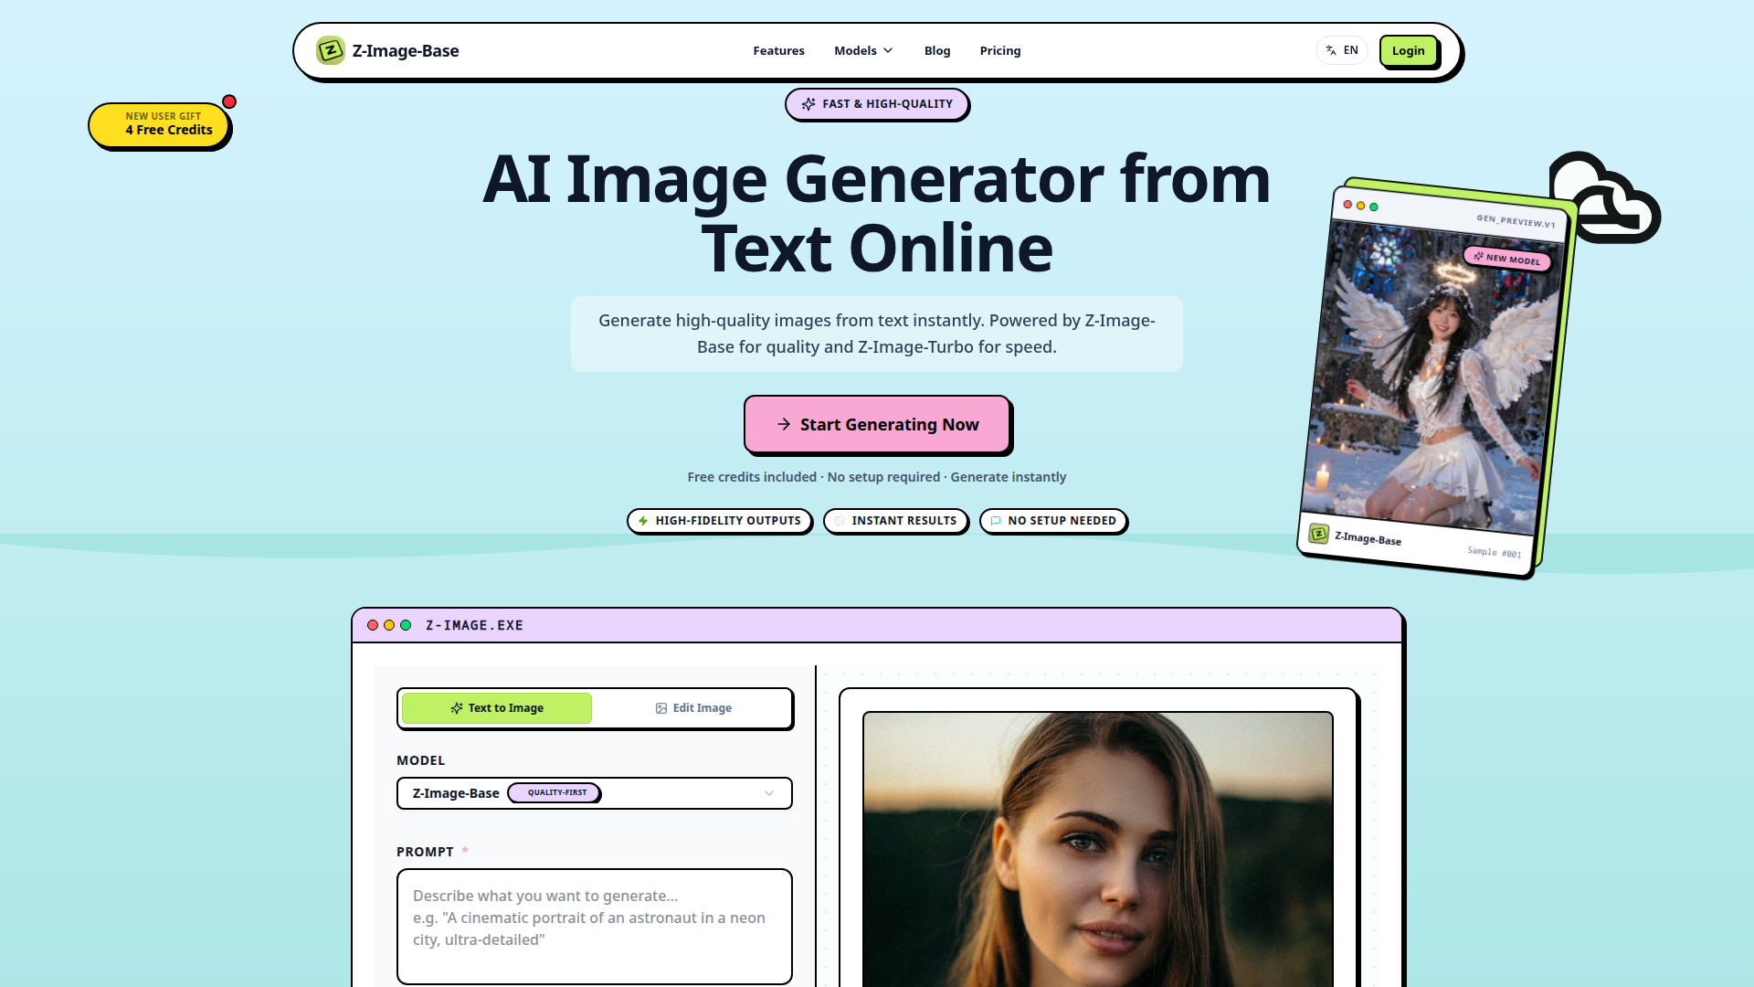Click the sparkle icon in Fast & High-Quality badge
Viewport: 1754px width, 987px height.
click(x=808, y=104)
